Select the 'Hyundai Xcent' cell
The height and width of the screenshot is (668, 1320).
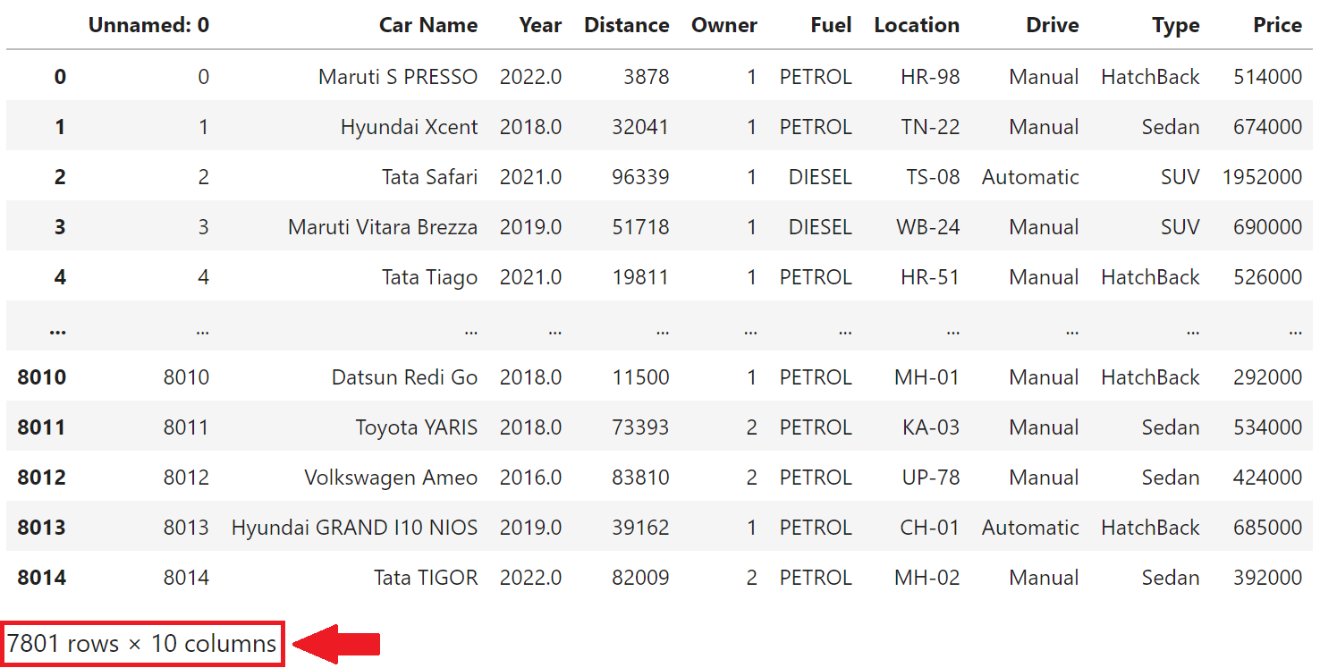pos(410,127)
